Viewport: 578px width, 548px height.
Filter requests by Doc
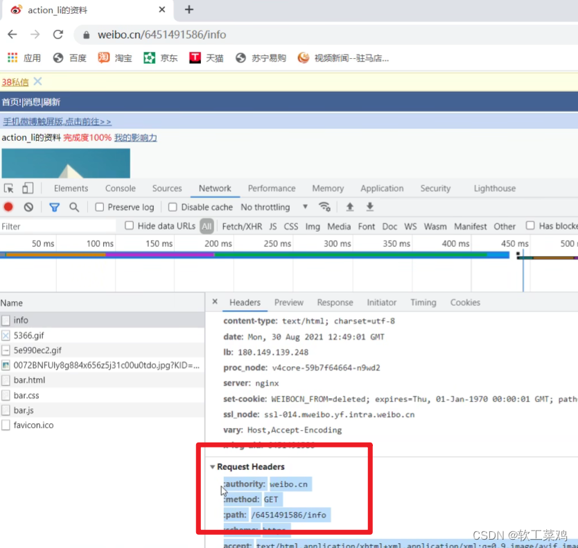(389, 226)
